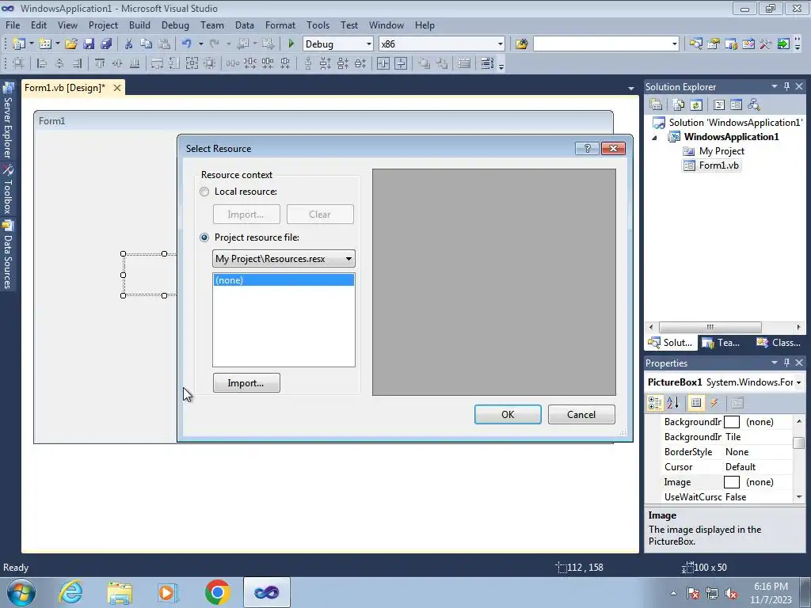Open the Build menu
This screenshot has width=811, height=608.
click(139, 25)
